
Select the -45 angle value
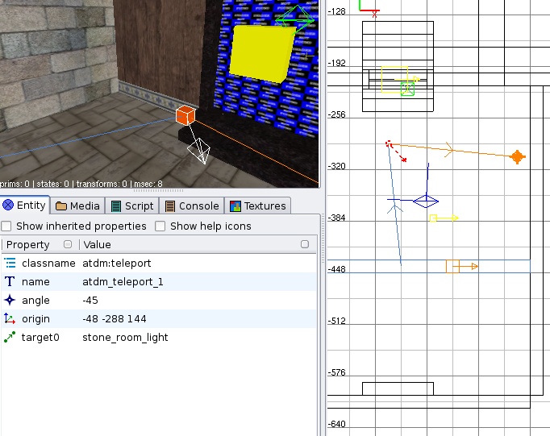[90, 301]
